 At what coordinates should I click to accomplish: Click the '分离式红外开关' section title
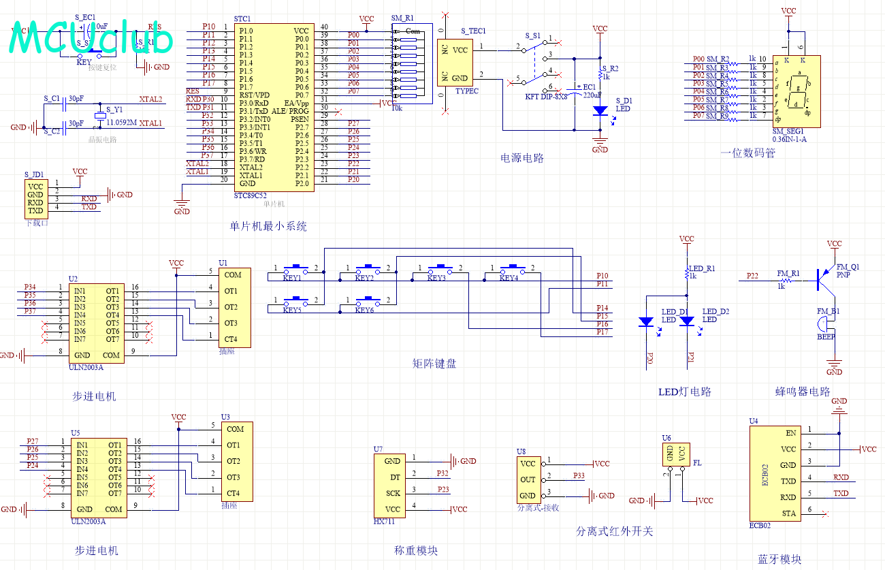click(615, 531)
